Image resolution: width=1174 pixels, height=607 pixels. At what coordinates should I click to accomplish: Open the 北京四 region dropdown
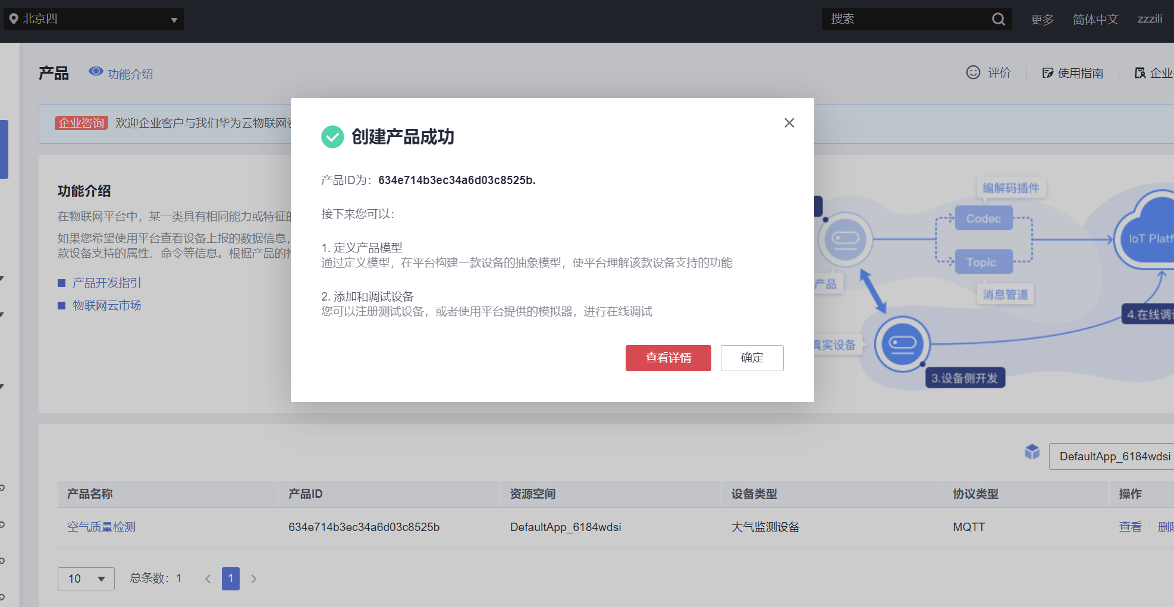pyautogui.click(x=94, y=19)
